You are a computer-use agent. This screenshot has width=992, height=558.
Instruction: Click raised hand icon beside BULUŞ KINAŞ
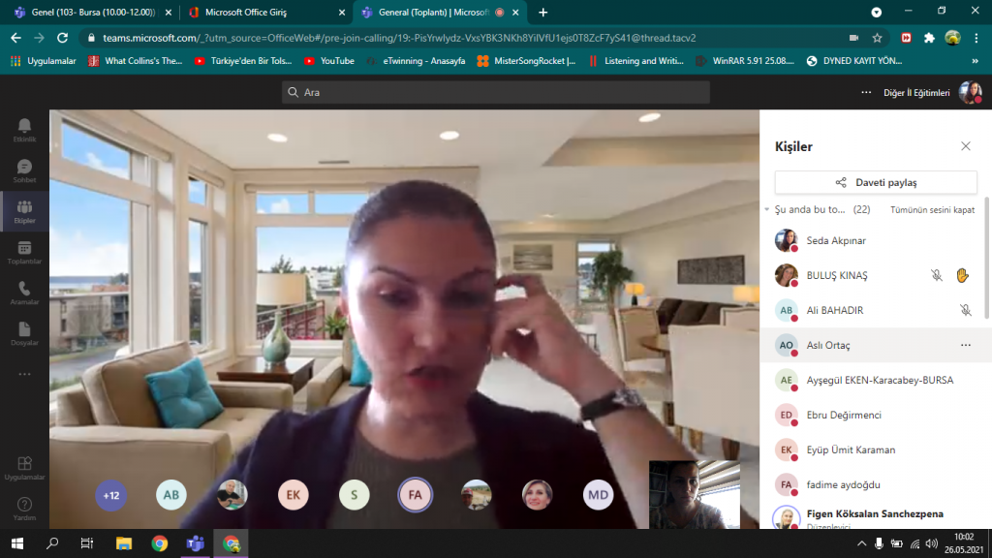click(963, 275)
